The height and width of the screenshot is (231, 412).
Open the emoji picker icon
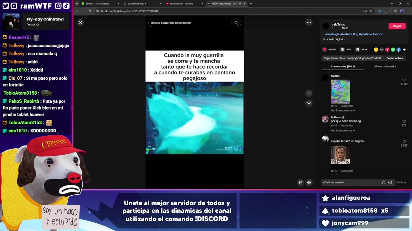[x=390, y=182]
